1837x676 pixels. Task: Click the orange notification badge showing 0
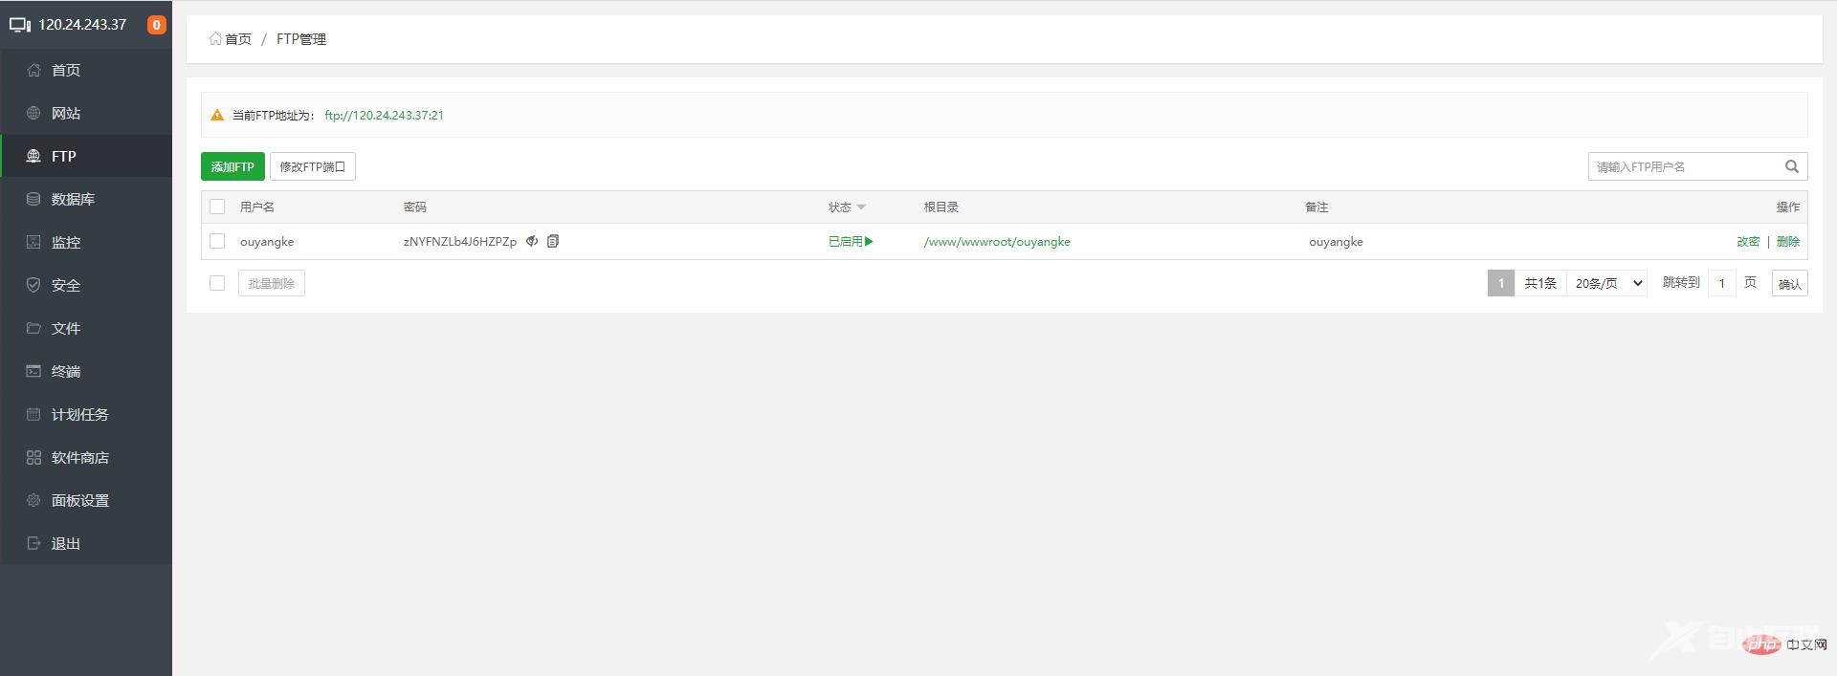pos(156,25)
